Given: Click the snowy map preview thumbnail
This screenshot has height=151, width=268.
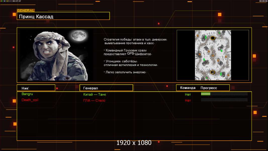Looking at the screenshot, I should pos(213,55).
